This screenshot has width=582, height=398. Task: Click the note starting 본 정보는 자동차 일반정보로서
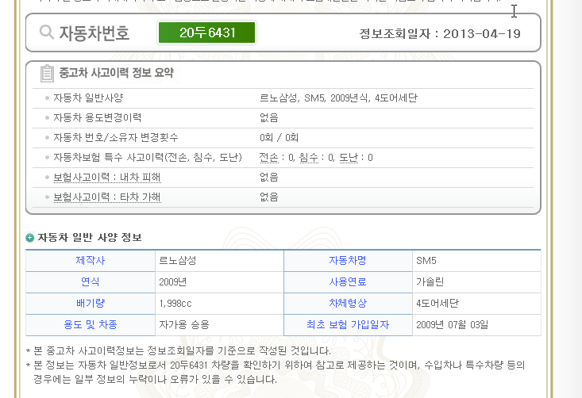(276, 372)
